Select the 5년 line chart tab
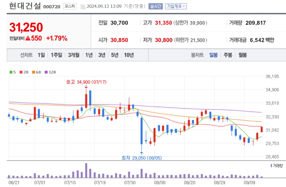The height and width of the screenshot is (187, 286). (115, 55)
